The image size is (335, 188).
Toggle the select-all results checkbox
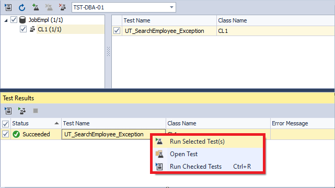tap(5, 124)
